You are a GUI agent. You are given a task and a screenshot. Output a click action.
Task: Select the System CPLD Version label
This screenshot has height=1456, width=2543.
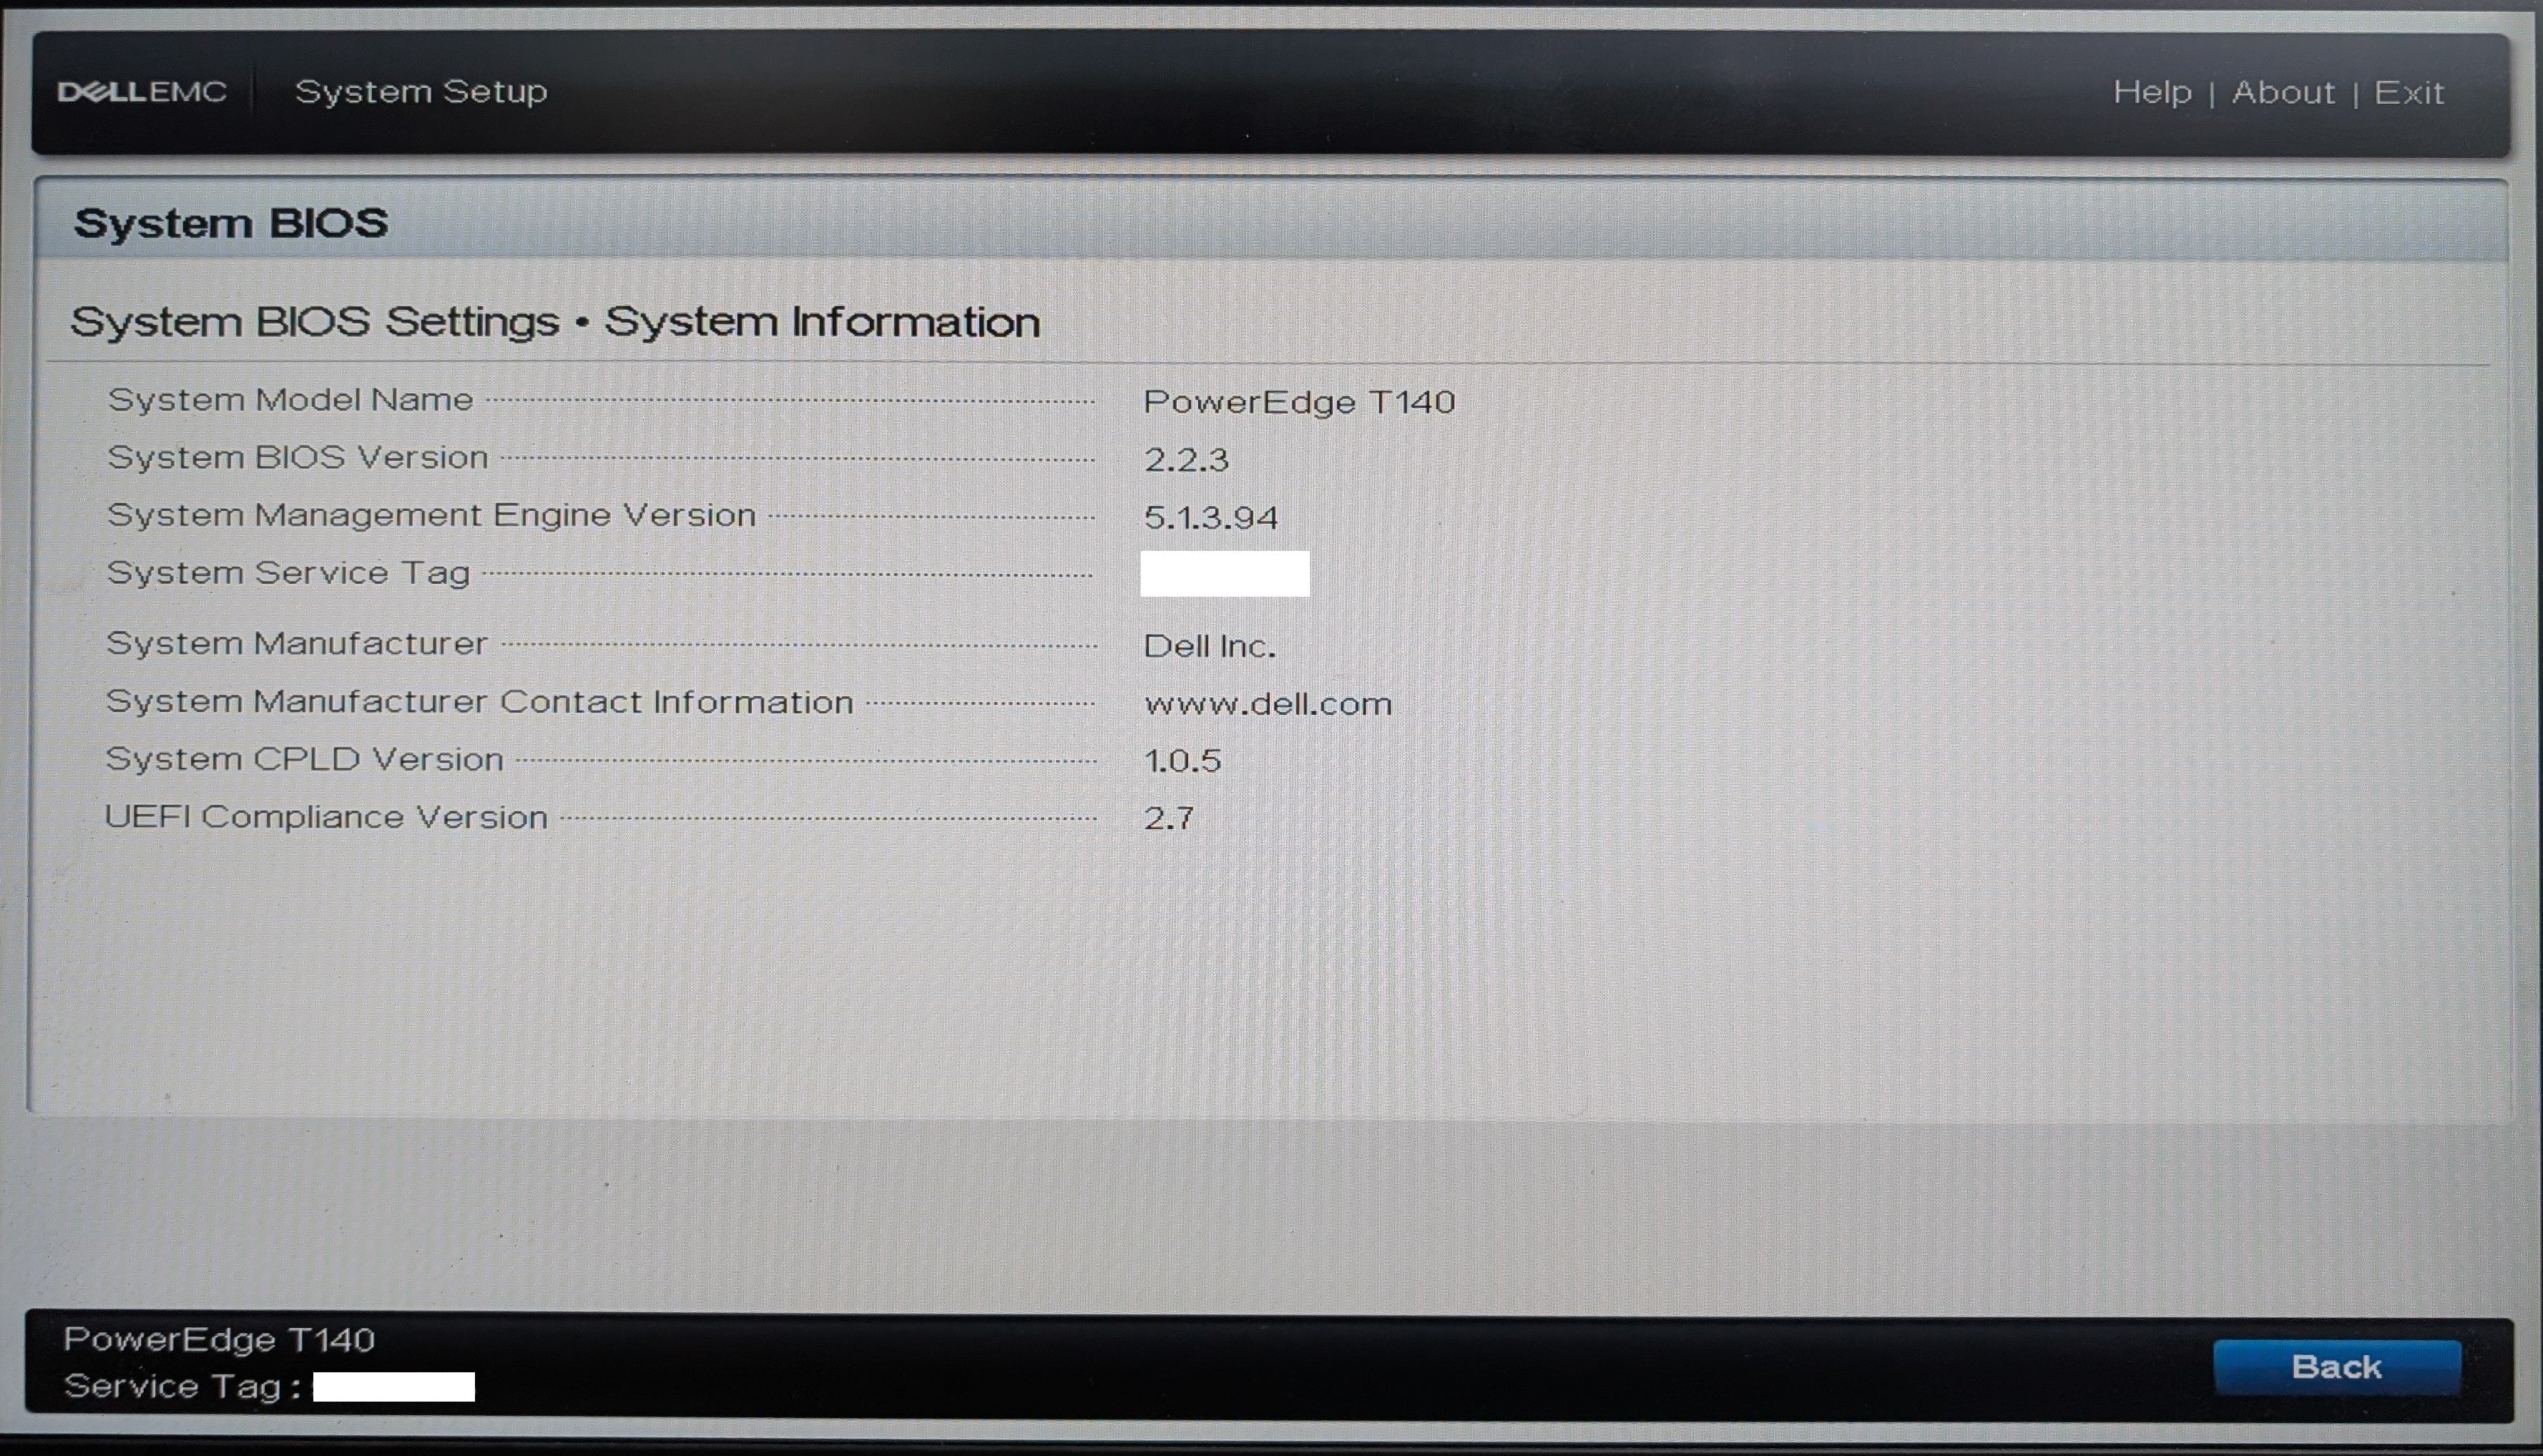click(304, 759)
